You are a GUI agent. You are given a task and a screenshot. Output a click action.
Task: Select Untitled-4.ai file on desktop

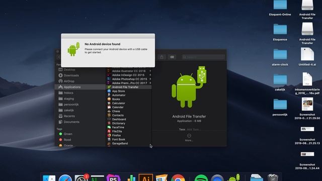(x=307, y=57)
